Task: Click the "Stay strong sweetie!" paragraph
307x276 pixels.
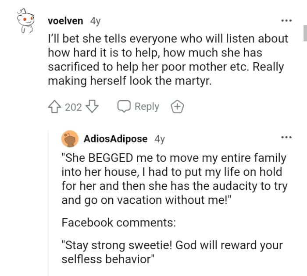Action: [x=172, y=251]
